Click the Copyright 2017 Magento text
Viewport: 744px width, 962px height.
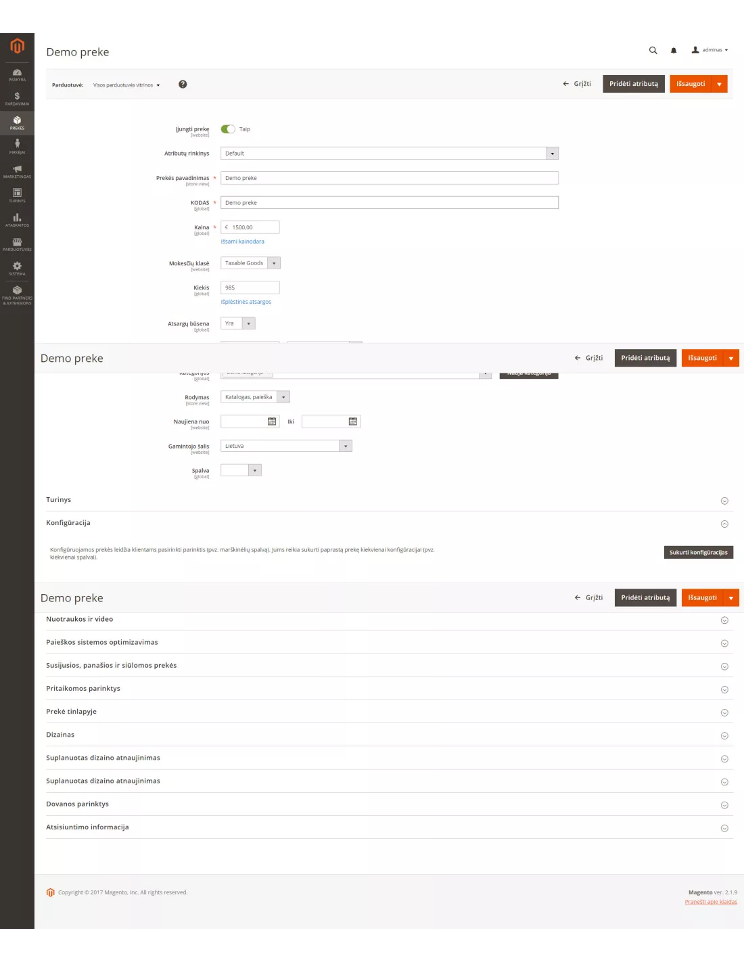pos(123,893)
